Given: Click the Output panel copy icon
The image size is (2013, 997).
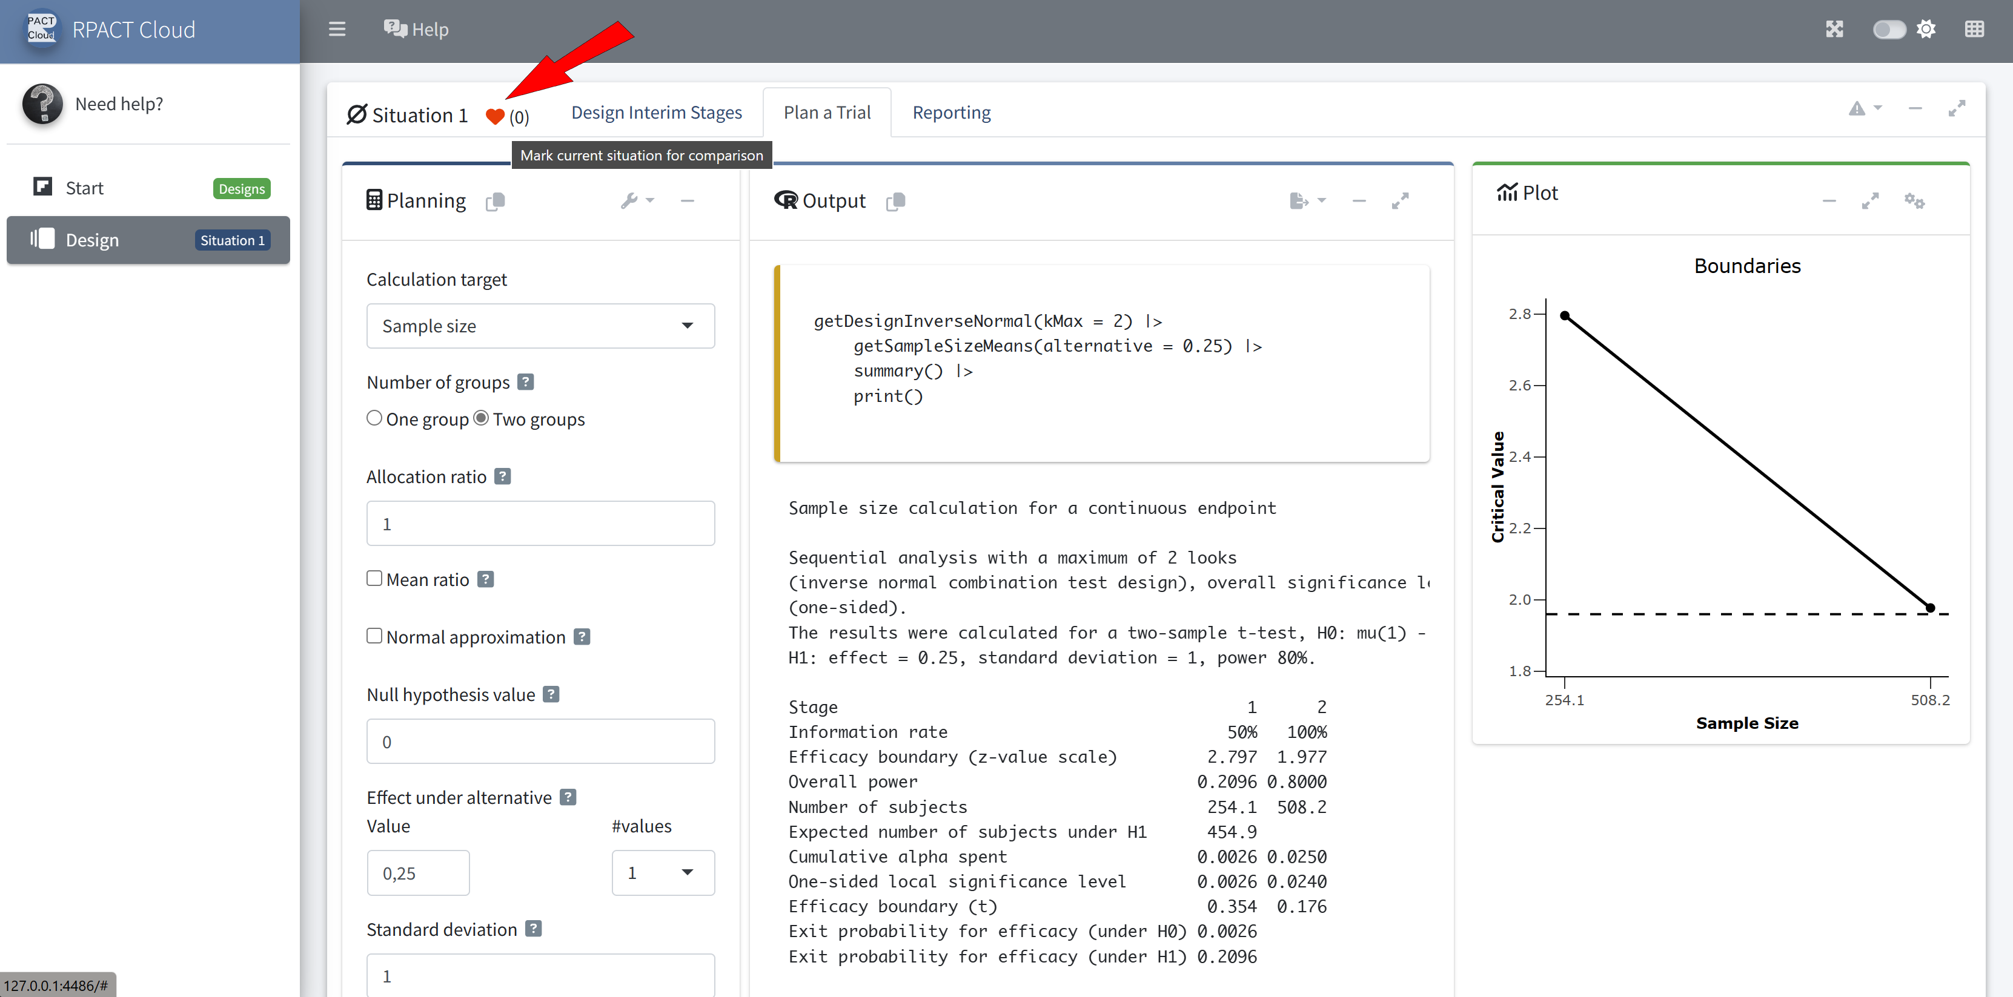Looking at the screenshot, I should tap(895, 202).
